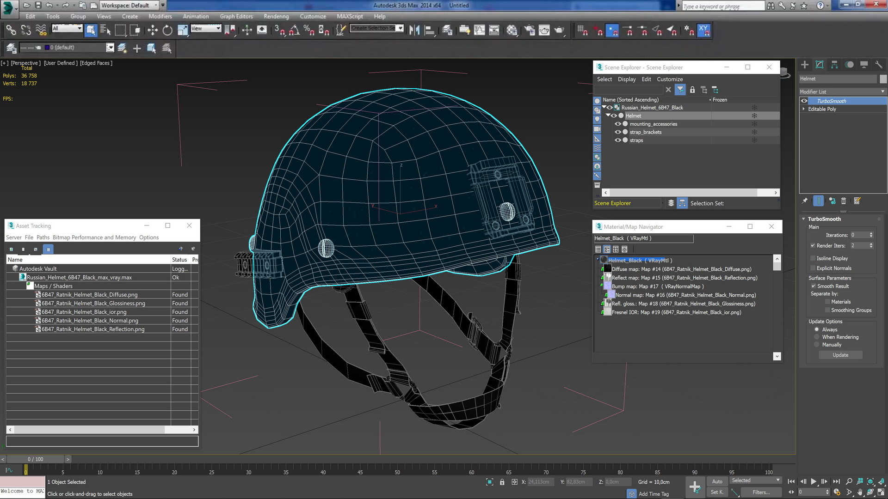Open the Motion command panel tab
888x499 pixels.
pyautogui.click(x=849, y=65)
